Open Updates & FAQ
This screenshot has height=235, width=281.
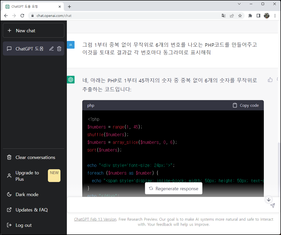point(34,210)
